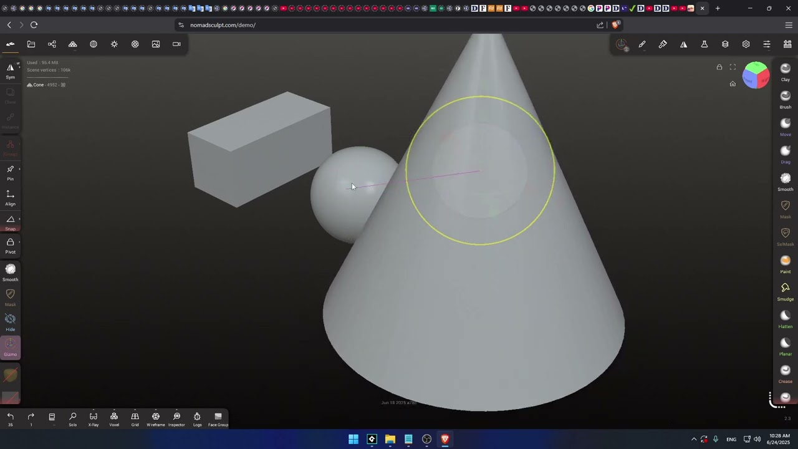Viewport: 798px width, 449px height.
Task: Toggle Solo mode
Action: point(72,419)
